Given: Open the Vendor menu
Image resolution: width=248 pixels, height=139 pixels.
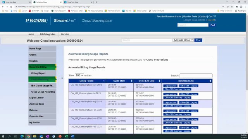Looking at the screenshot, I should (65, 34).
